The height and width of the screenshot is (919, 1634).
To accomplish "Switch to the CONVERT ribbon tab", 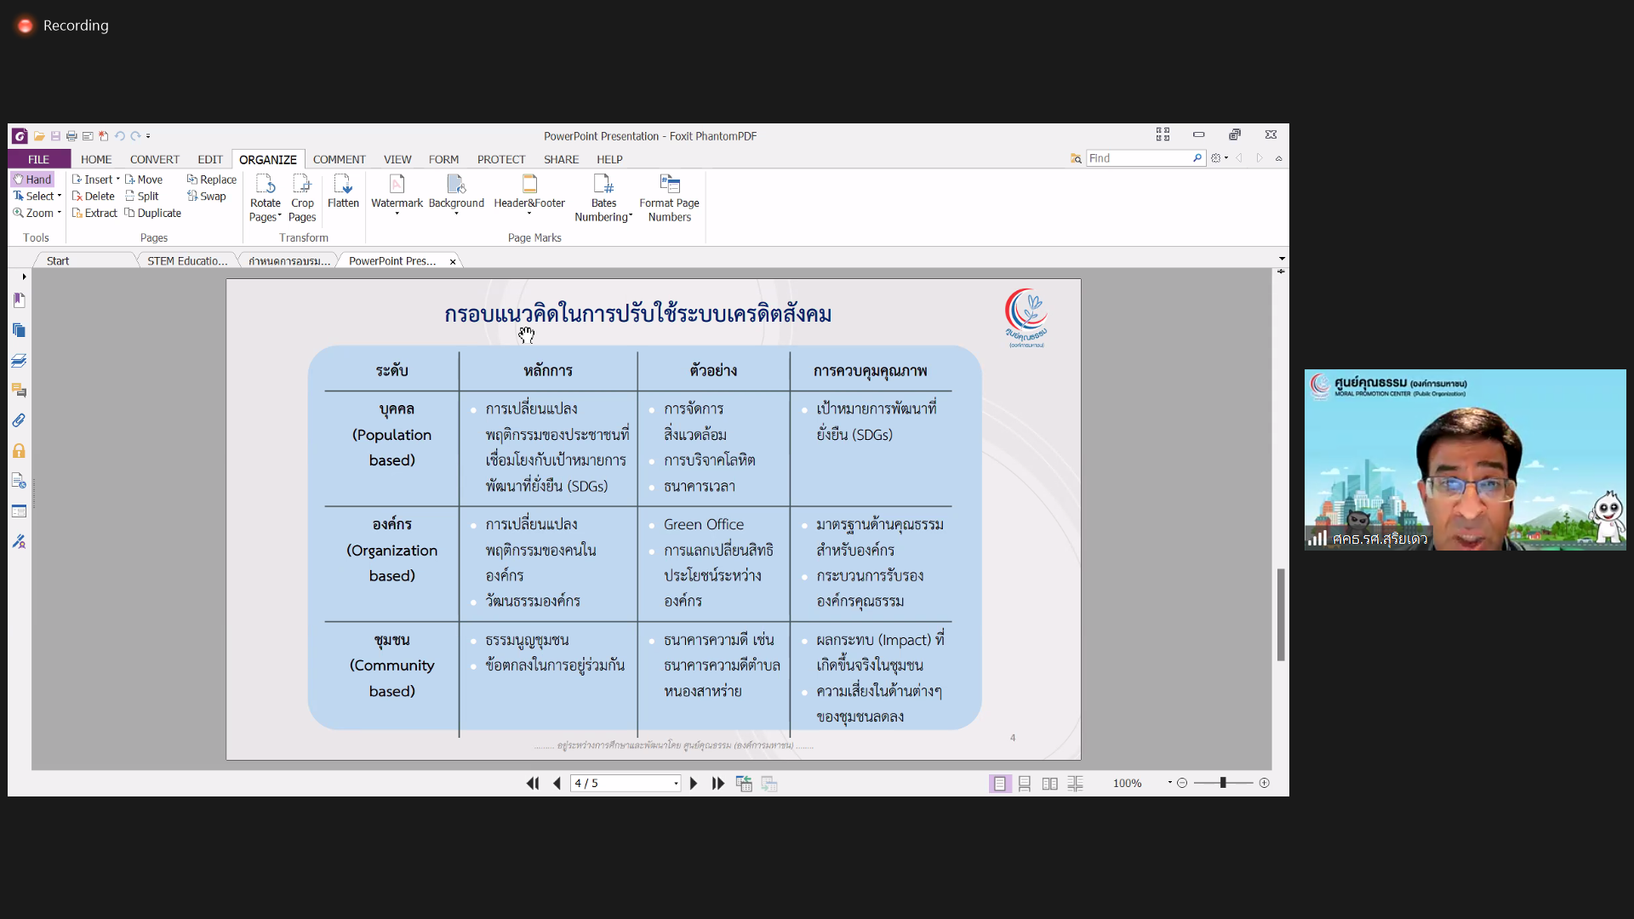I will coord(155,159).
